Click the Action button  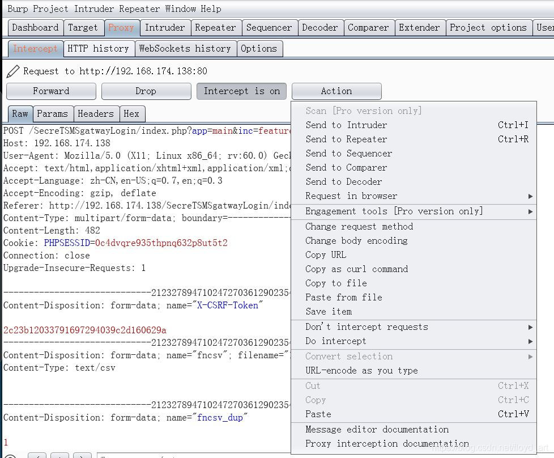point(336,91)
